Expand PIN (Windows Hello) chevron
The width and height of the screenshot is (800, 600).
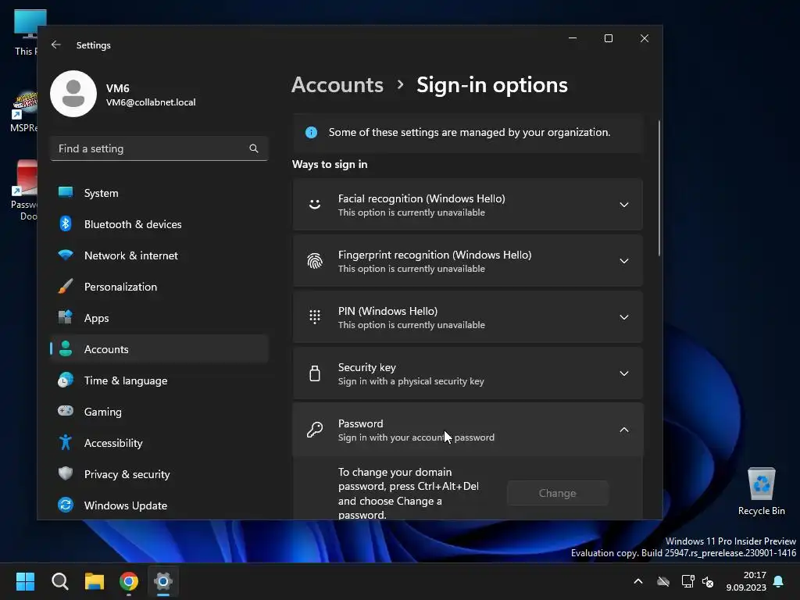click(623, 317)
